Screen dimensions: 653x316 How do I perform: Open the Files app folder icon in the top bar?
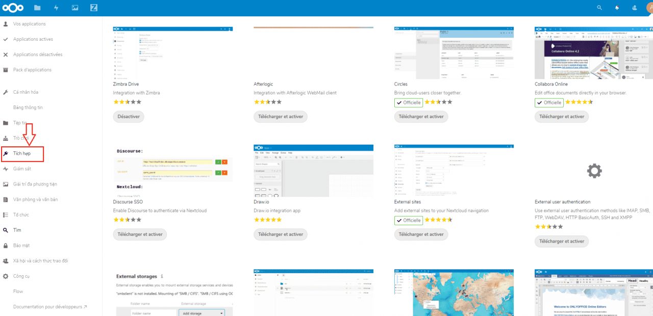(37, 8)
